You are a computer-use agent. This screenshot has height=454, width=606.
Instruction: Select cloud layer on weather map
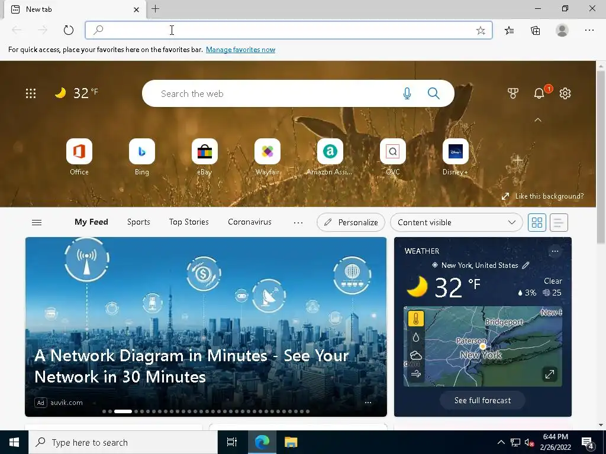(x=416, y=355)
